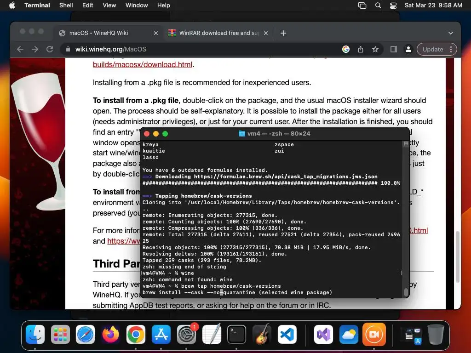Open Terminal from the Dock
This screenshot has width=471, height=353.
(236, 334)
